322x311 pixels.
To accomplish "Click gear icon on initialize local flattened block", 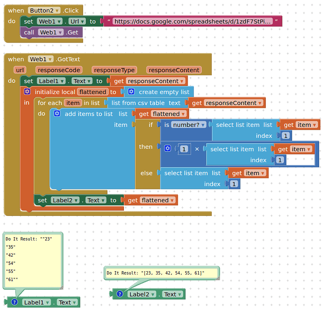I will click(27, 92).
